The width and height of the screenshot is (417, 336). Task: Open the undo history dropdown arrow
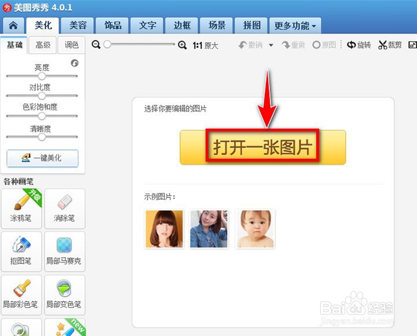click(271, 45)
